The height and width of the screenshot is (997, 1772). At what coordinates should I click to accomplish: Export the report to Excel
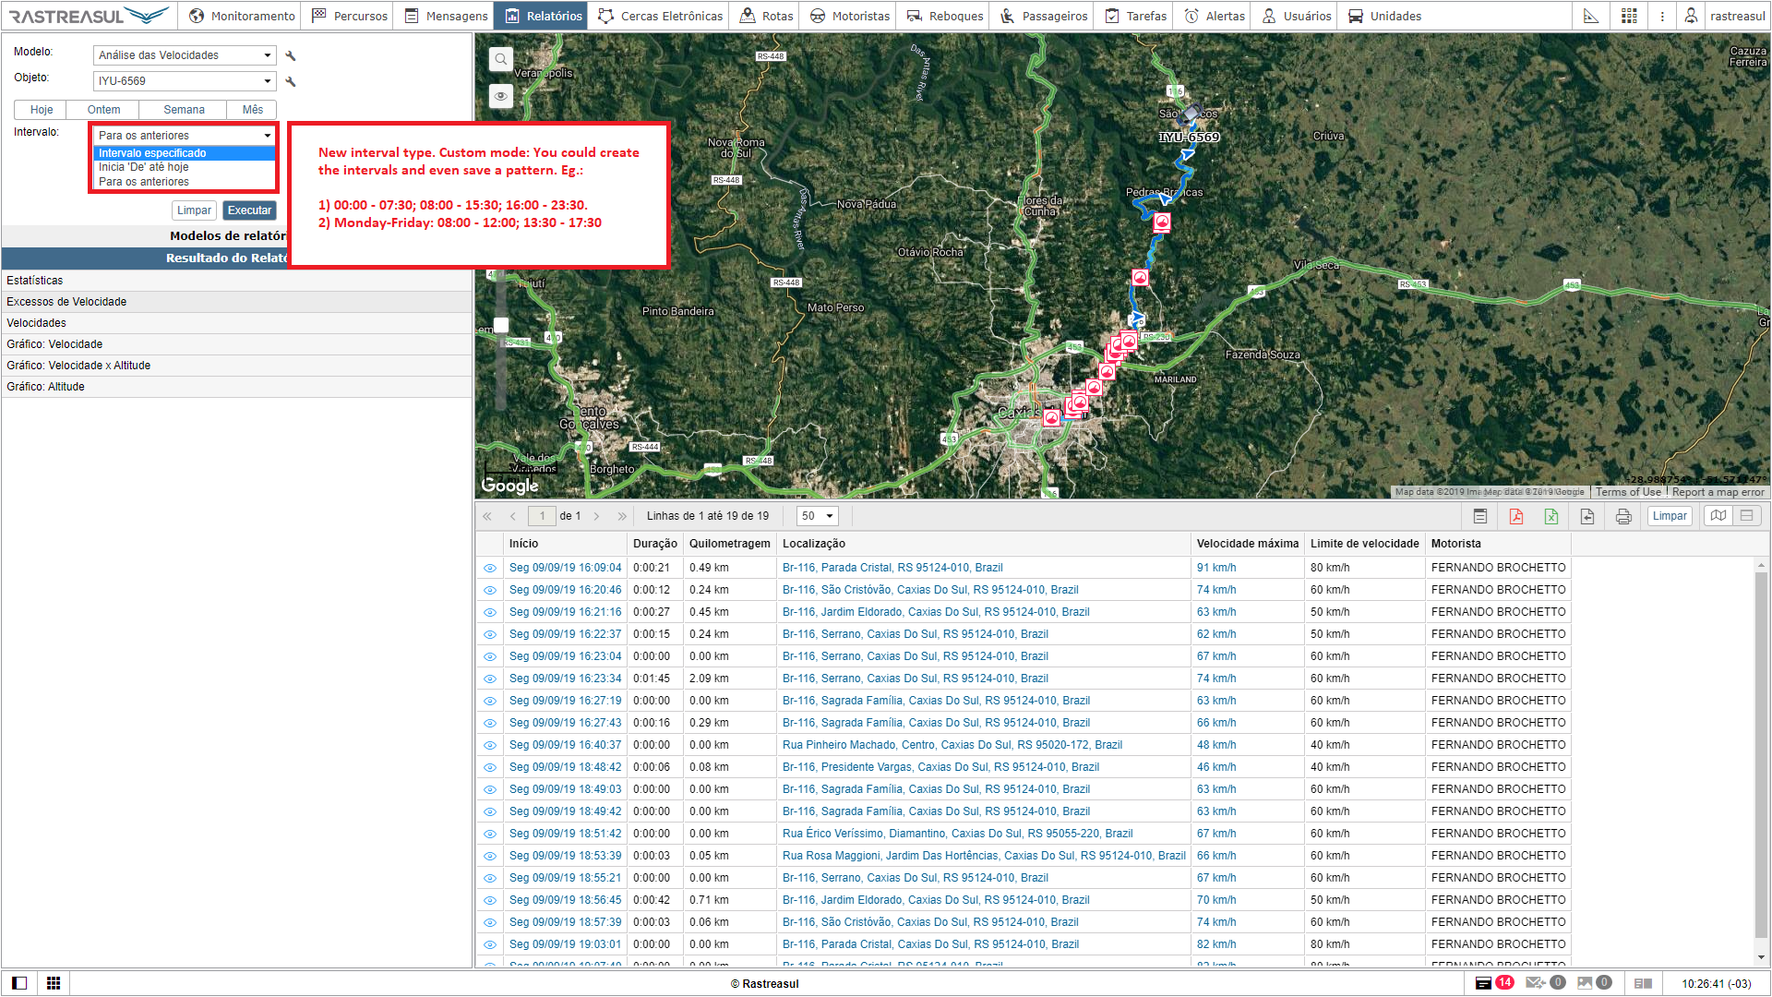click(1551, 516)
